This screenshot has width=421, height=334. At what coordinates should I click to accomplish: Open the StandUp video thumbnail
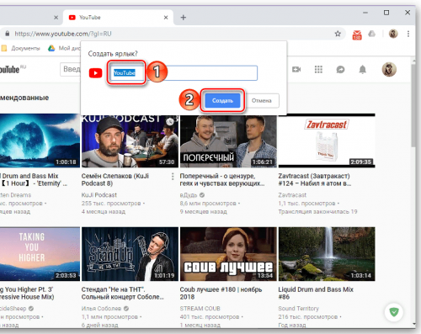point(130,254)
